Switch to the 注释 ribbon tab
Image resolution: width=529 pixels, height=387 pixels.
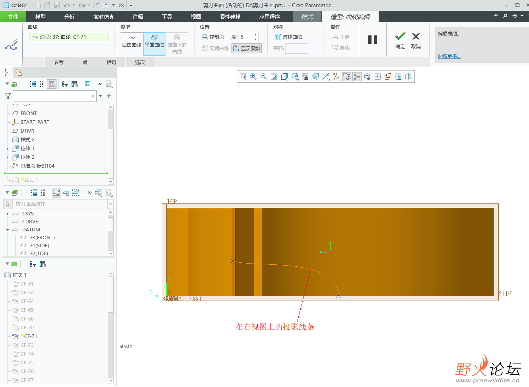(x=138, y=17)
